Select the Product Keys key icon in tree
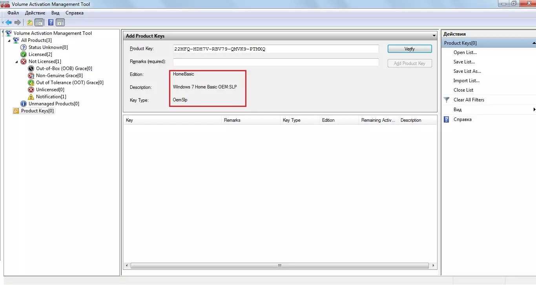The height and width of the screenshot is (285, 536). 16,111
